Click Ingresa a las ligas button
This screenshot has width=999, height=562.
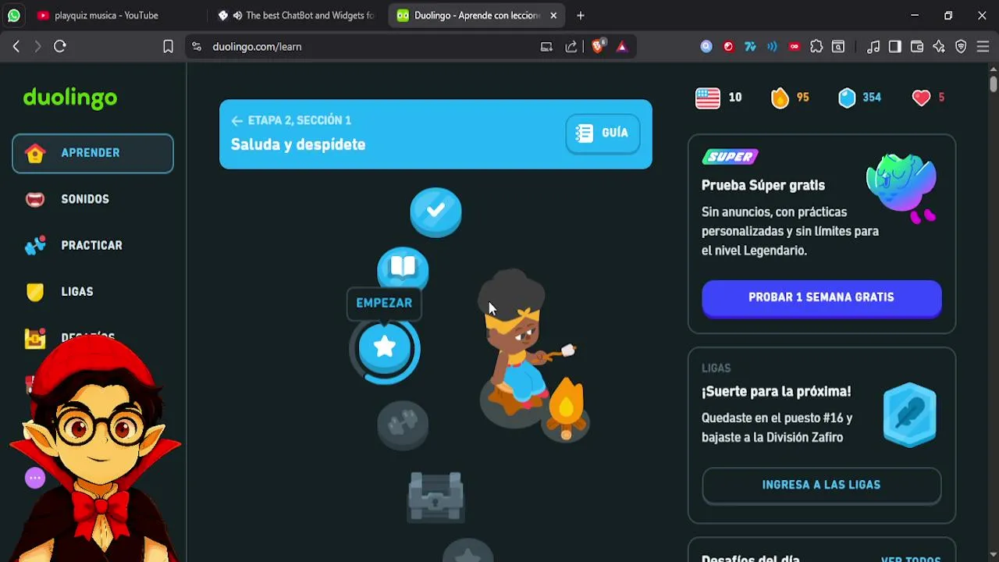tap(822, 486)
